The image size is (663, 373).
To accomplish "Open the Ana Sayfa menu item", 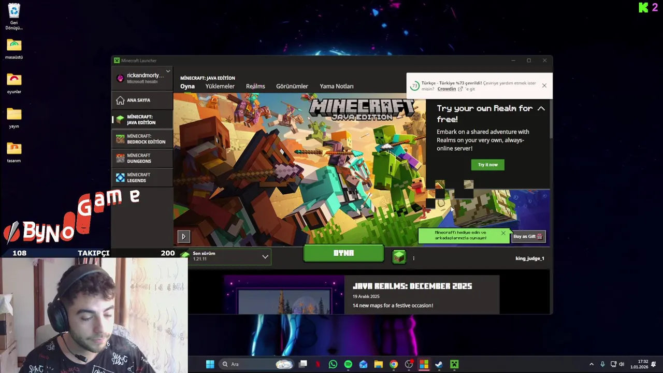I will [x=142, y=100].
